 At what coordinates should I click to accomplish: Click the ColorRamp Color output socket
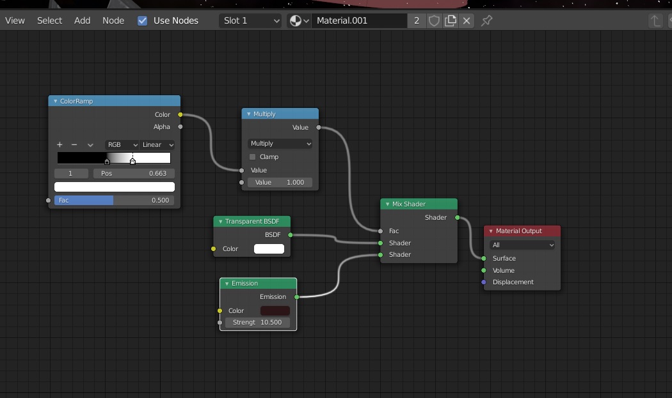point(180,114)
